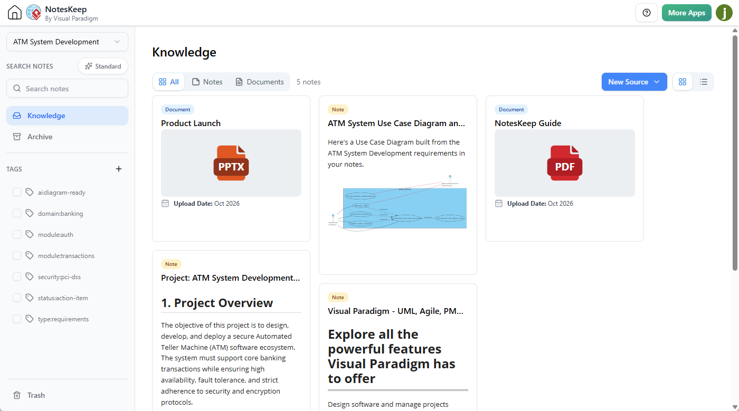This screenshot has height=411, width=739.
Task: Select the Documents filter tab
Action: (x=260, y=82)
